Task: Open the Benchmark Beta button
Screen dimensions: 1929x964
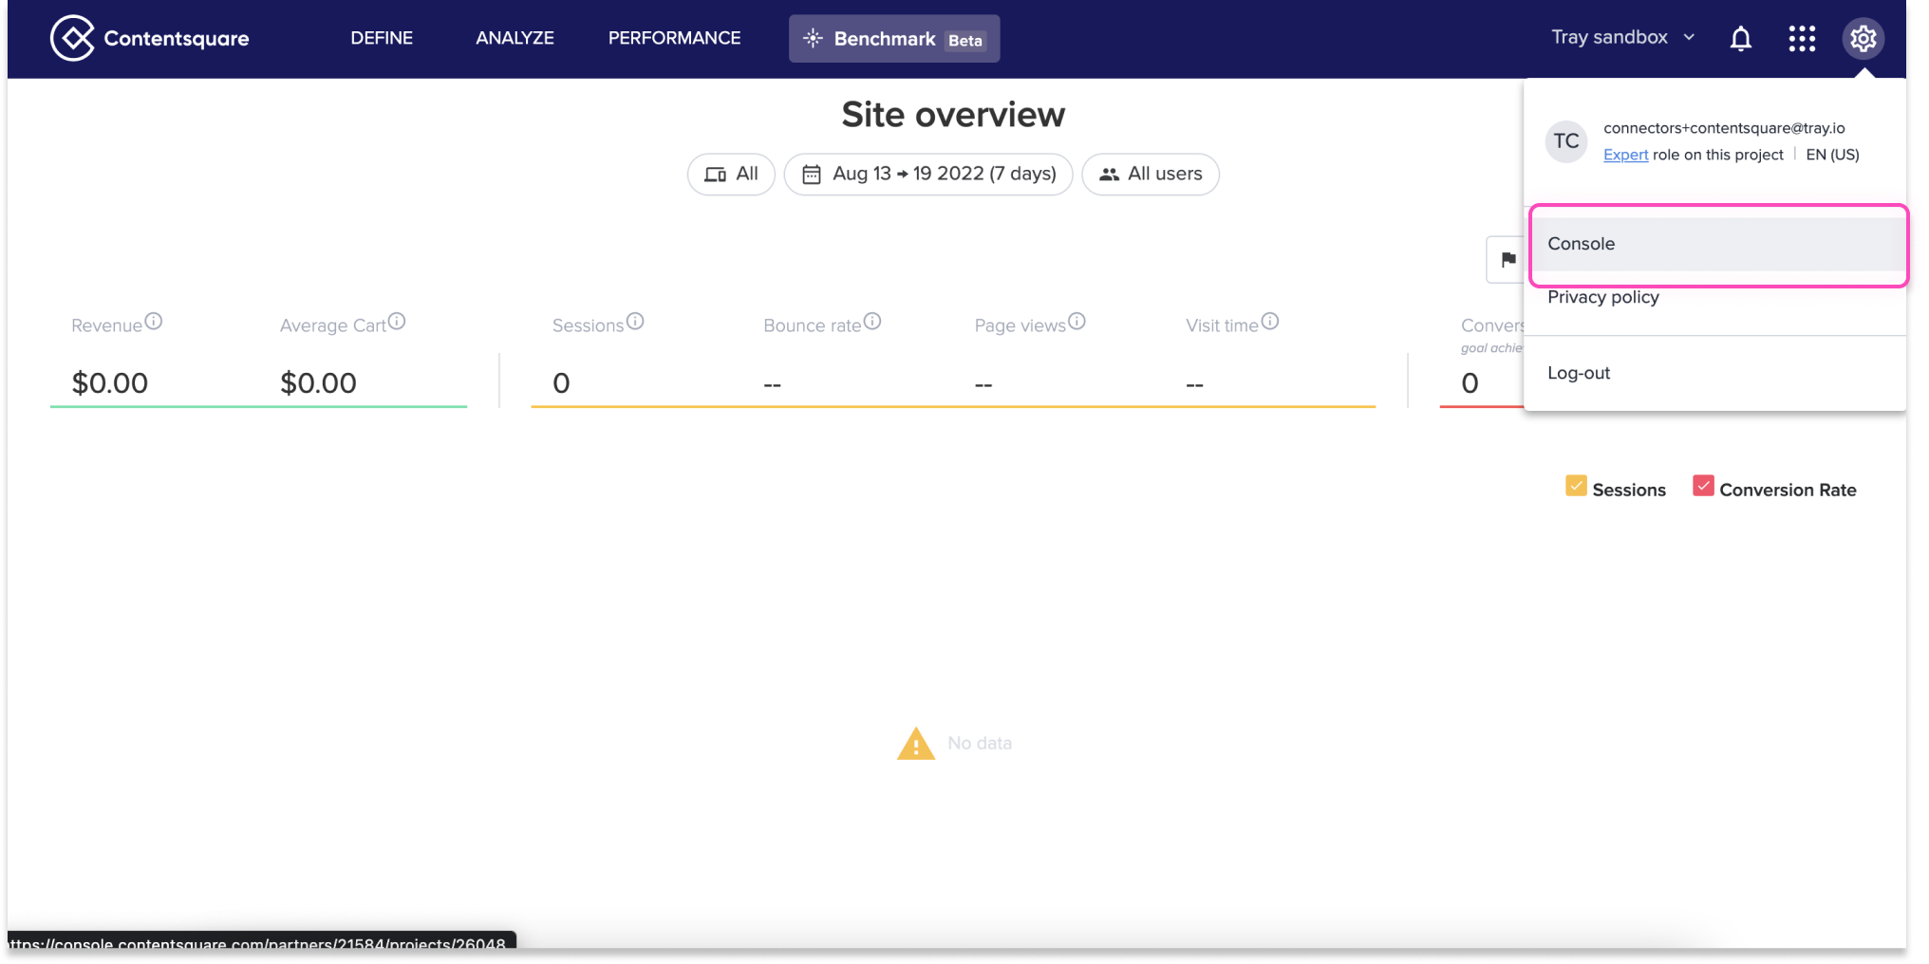Action: coord(893,39)
